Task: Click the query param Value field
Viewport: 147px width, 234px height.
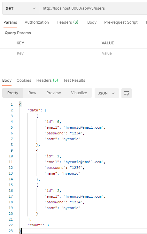Action: [123, 53]
